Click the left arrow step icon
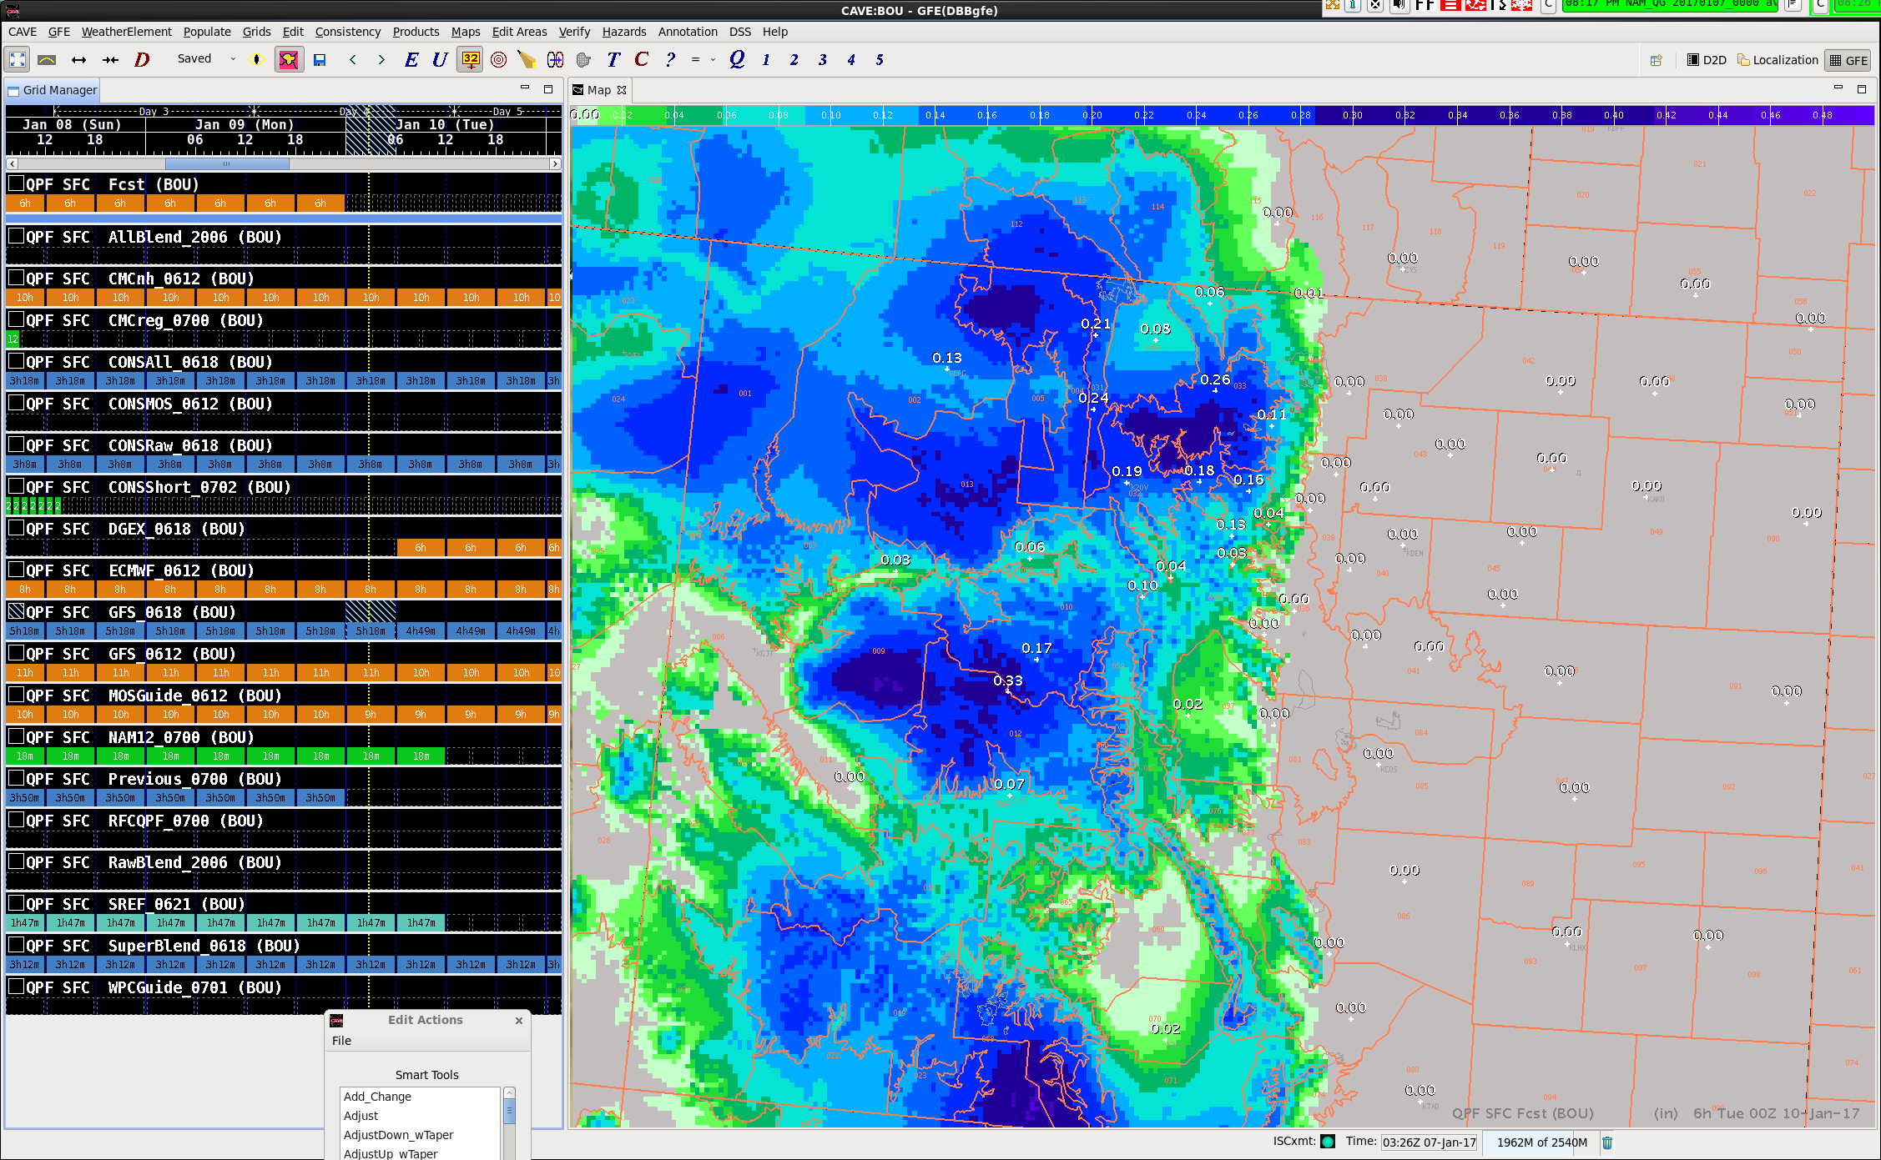This screenshot has height=1160, width=1881. click(x=353, y=59)
